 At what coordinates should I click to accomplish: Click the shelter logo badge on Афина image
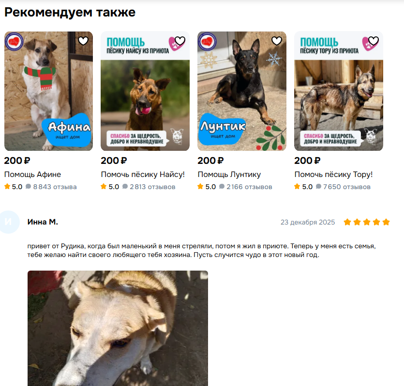click(x=14, y=42)
